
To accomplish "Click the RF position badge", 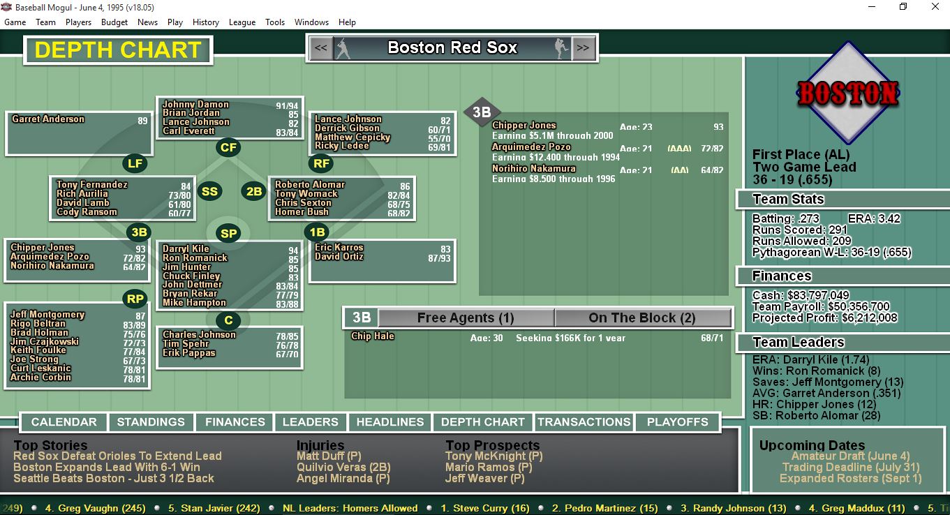I will click(320, 164).
